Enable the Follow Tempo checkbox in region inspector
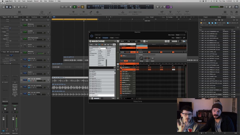This screenshot has width=240, height=135. pos(10,28)
